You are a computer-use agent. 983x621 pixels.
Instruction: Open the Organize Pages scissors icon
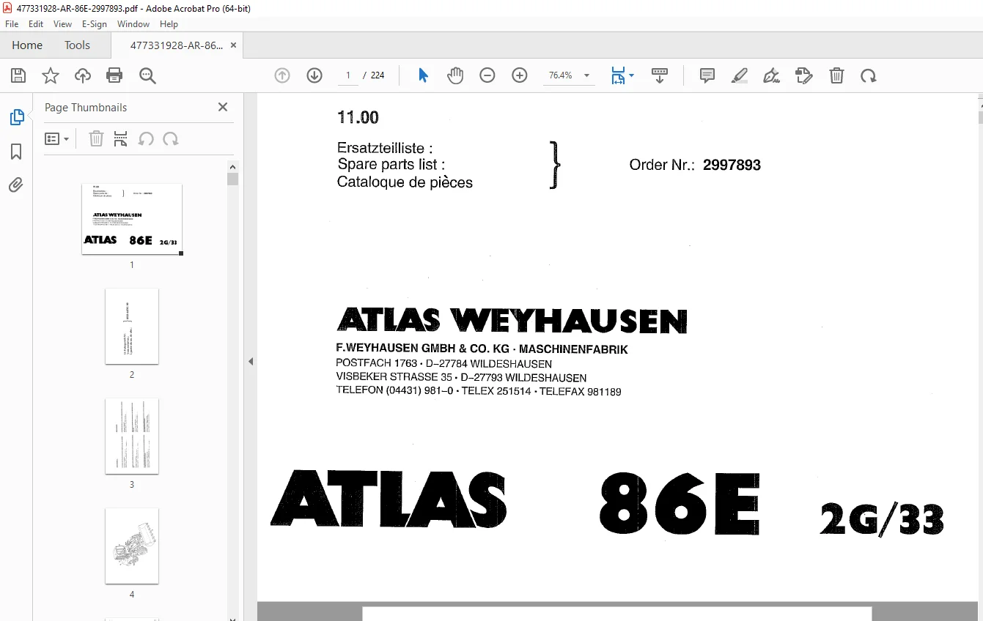pos(121,139)
